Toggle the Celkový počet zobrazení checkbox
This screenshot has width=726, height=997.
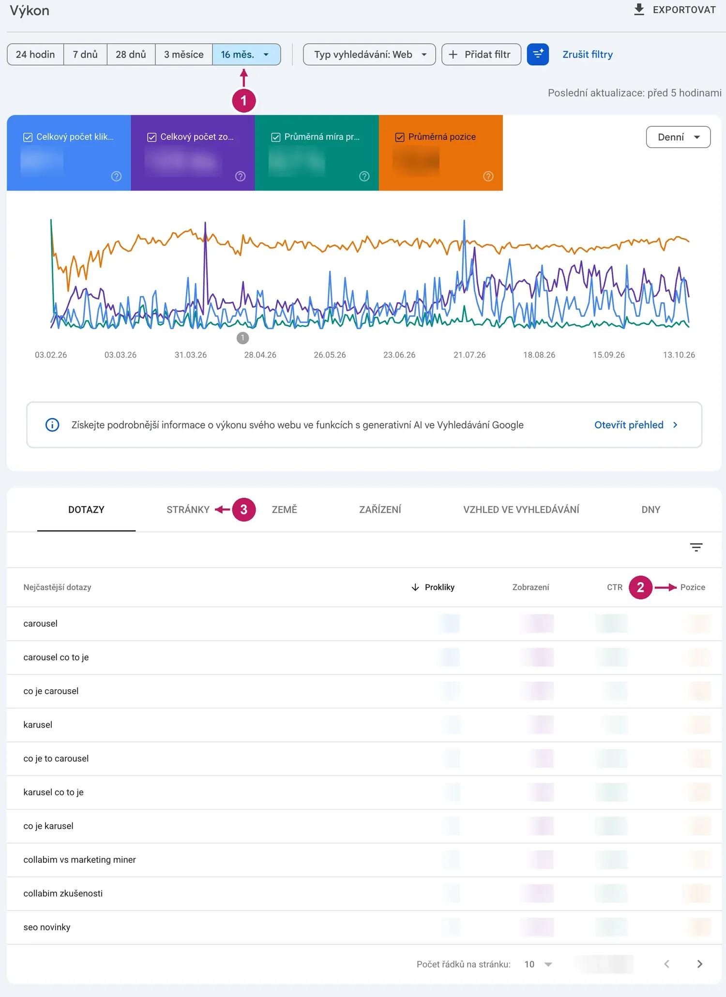tap(151, 137)
